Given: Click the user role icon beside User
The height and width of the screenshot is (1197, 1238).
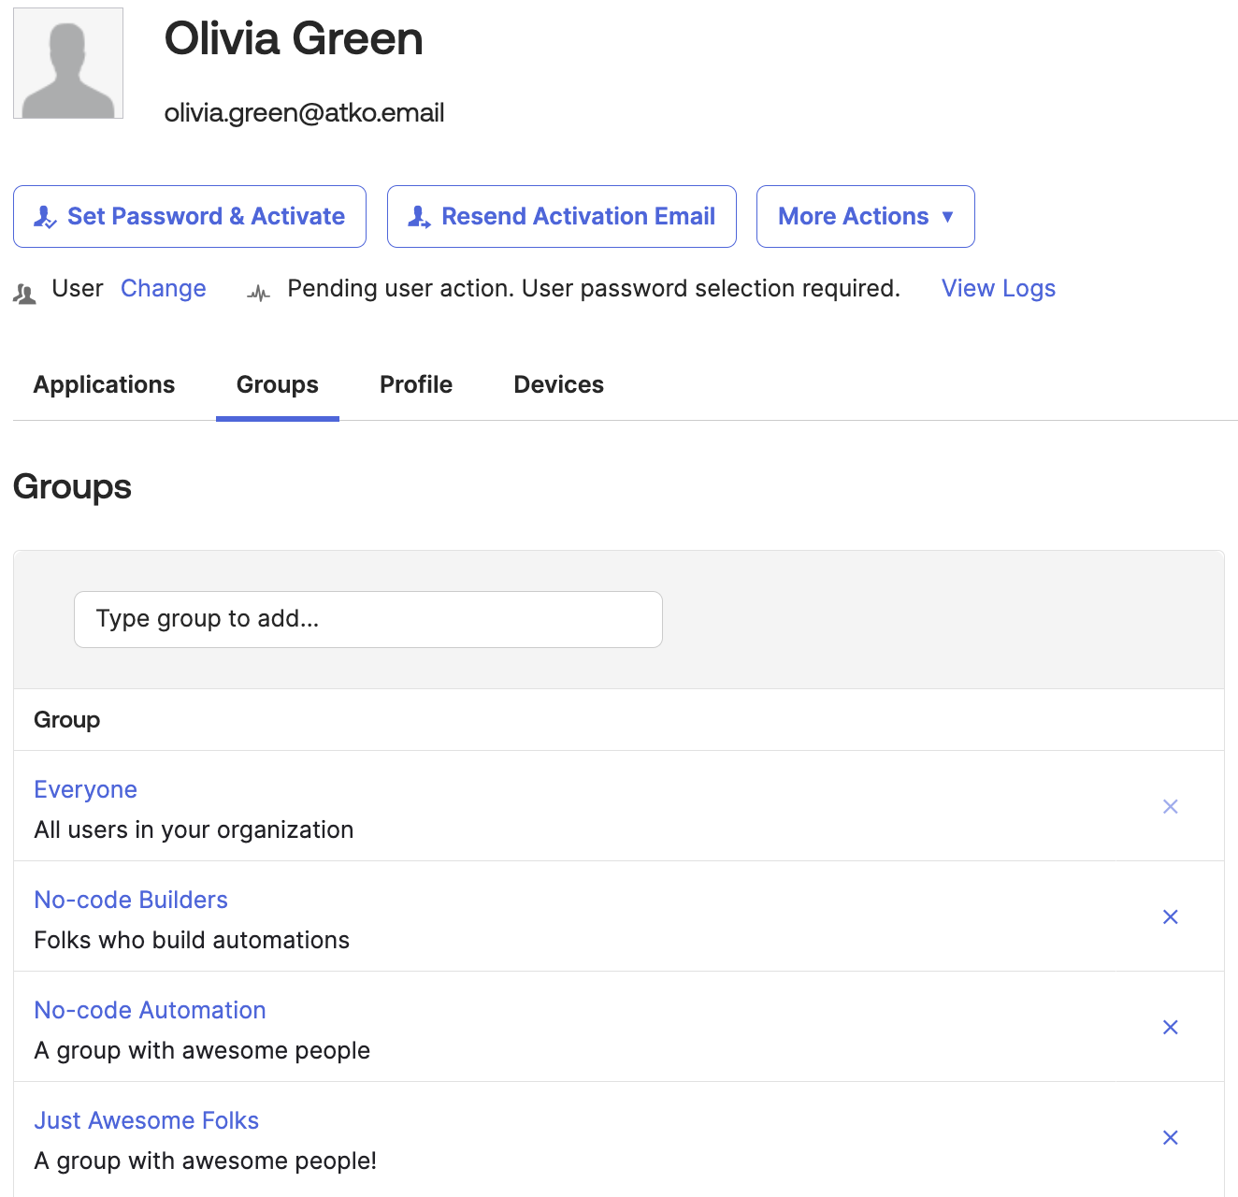Looking at the screenshot, I should tap(25, 295).
